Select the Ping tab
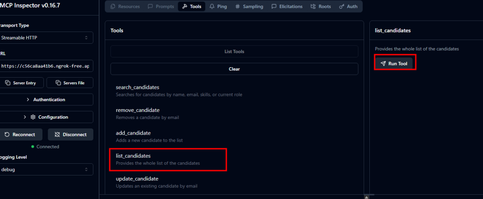Screen dimensions: 483x199 click(x=218, y=7)
